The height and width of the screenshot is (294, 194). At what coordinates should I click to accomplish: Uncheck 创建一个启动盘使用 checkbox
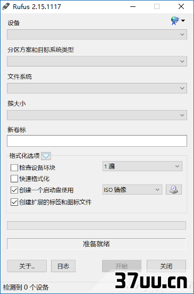pos(14,190)
